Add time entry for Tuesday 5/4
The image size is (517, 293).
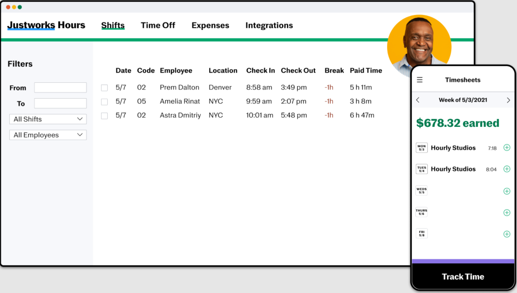point(507,169)
